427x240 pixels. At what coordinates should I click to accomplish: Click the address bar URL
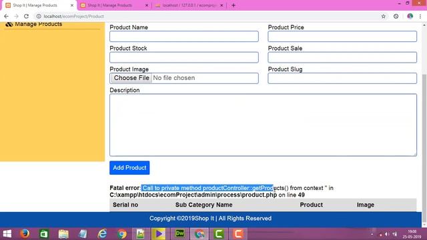tap(74, 16)
